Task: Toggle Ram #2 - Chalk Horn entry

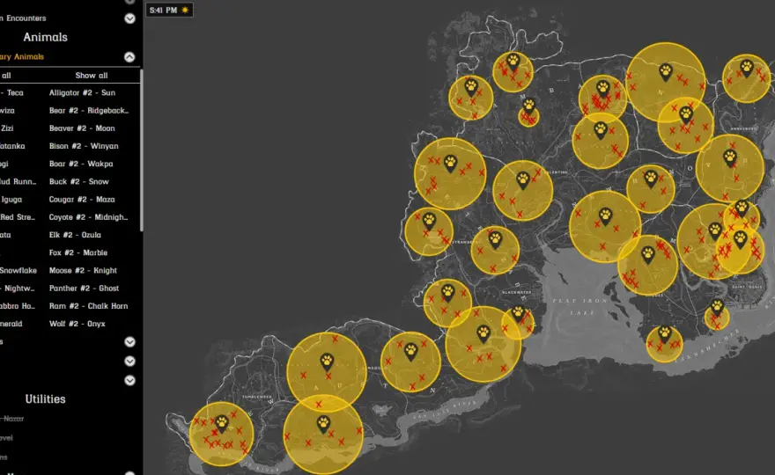Action: pos(88,306)
